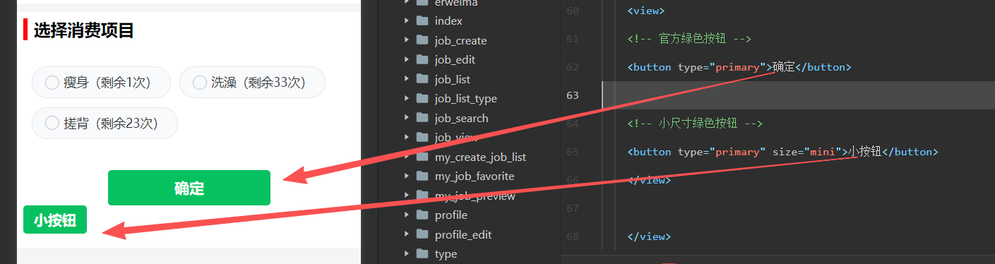This screenshot has width=995, height=264.
Task: Select the my_create_job_list tree item label
Action: [x=480, y=157]
